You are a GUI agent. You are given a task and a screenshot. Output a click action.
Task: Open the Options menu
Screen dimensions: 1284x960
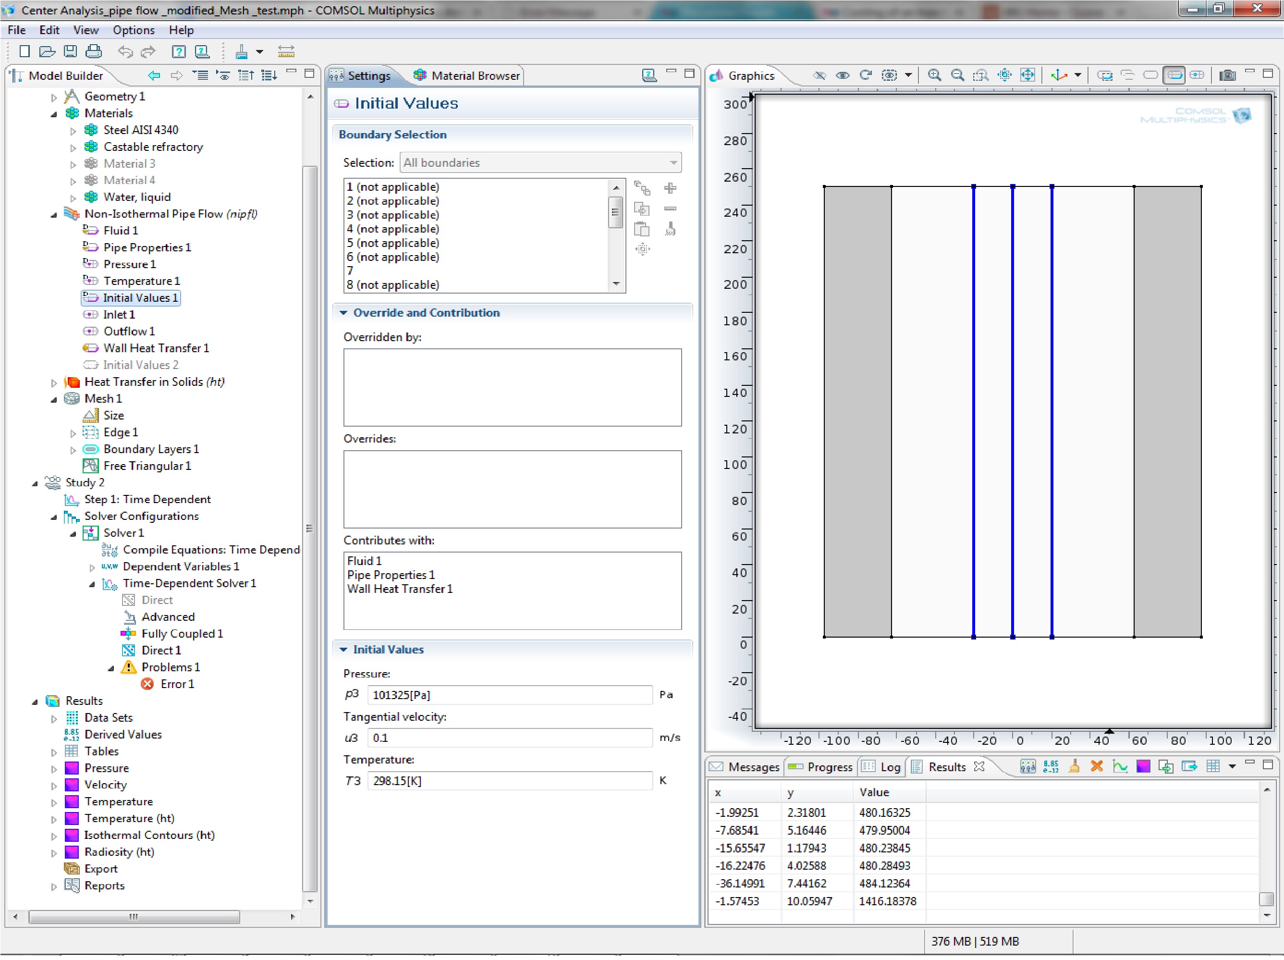(x=133, y=30)
